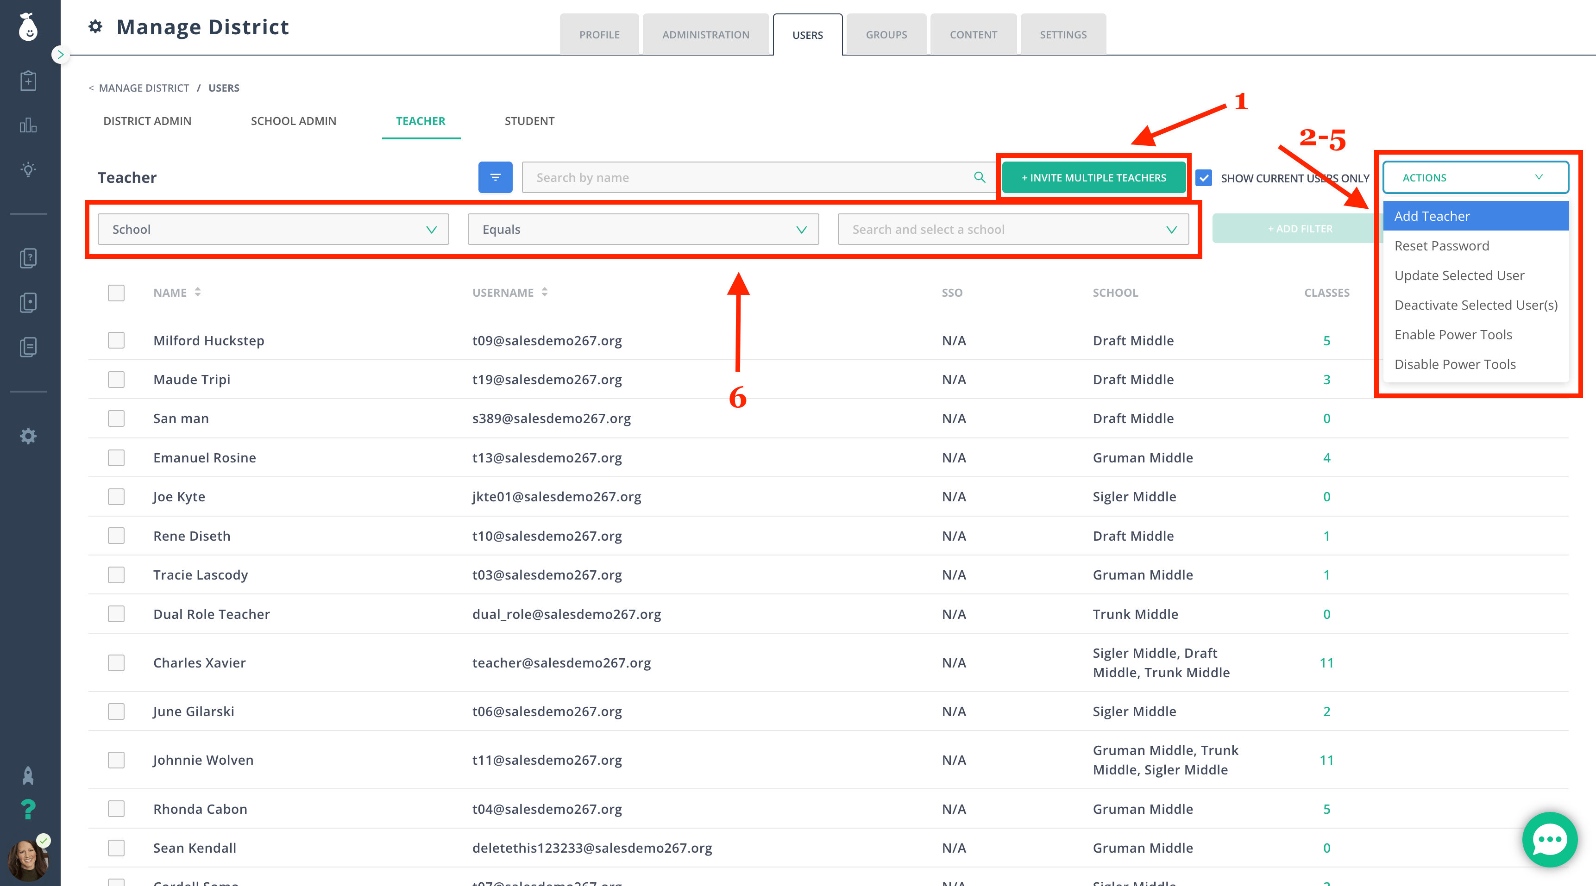This screenshot has height=886, width=1596.
Task: Open the School filter field dropdown
Action: 273,230
